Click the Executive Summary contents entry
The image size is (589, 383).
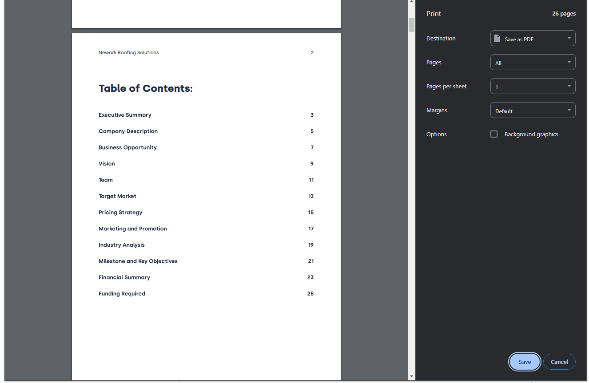125,115
